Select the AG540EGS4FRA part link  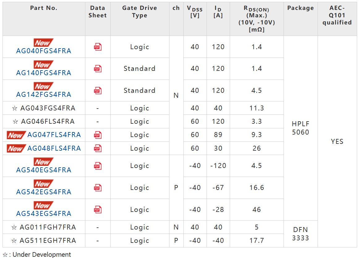[x=44, y=170]
